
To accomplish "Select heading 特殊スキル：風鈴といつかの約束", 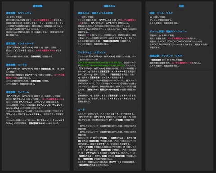I will click(x=95, y=13).
